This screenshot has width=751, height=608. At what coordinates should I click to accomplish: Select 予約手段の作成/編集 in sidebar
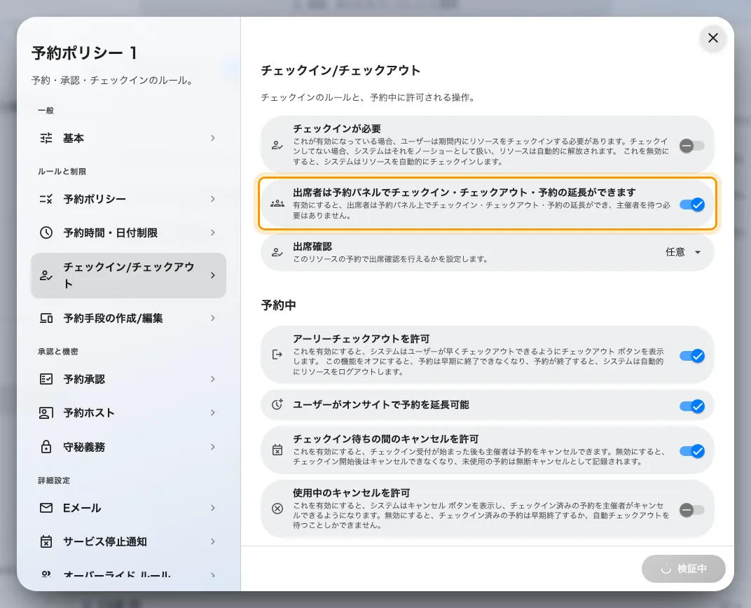pos(128,319)
